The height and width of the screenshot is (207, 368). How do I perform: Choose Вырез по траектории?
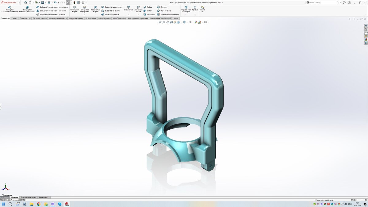click(x=111, y=7)
